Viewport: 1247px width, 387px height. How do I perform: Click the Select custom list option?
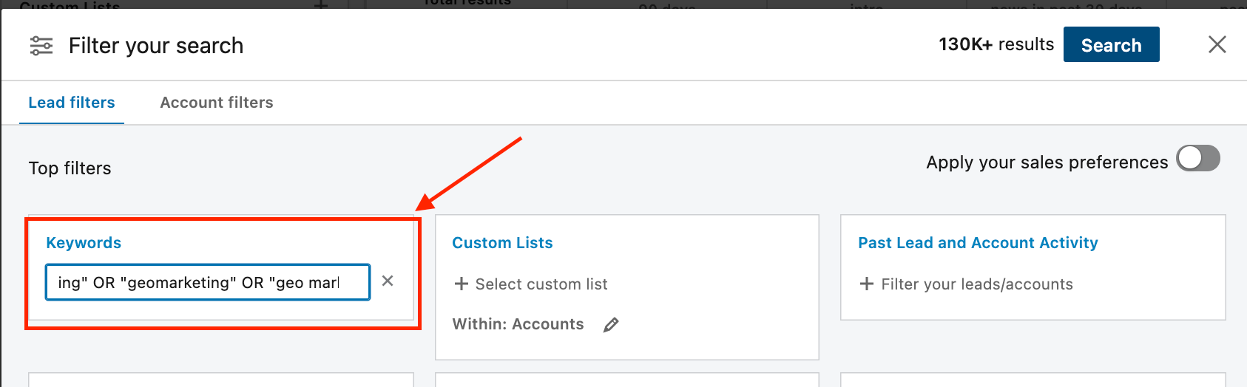541,284
